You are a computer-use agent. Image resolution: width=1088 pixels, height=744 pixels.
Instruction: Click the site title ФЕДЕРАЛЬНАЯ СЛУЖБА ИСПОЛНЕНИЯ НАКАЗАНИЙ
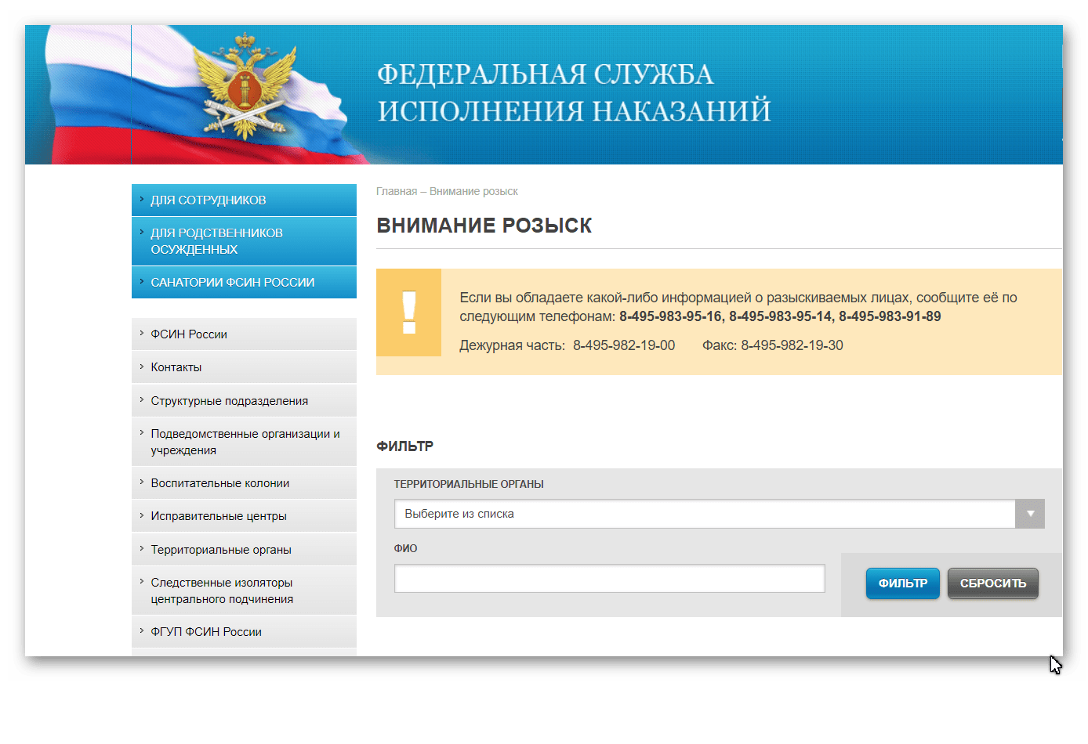click(574, 92)
